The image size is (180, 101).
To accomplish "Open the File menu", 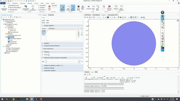I will pyautogui.click(x=3, y=3).
